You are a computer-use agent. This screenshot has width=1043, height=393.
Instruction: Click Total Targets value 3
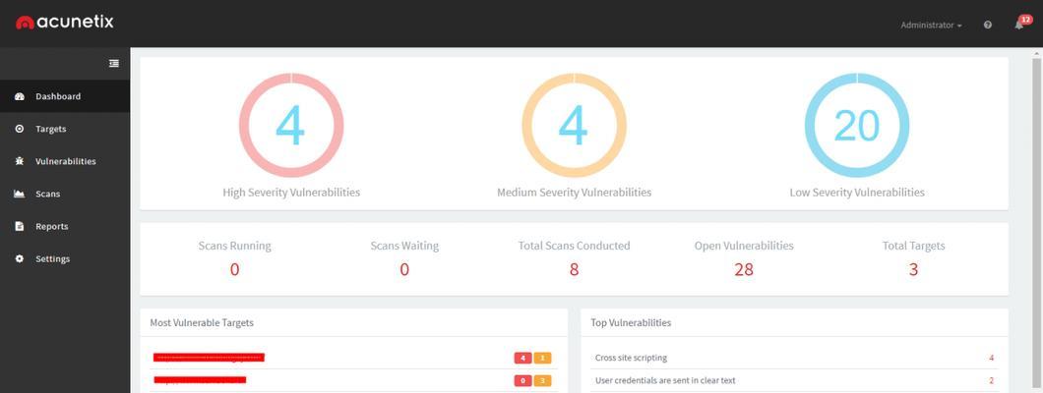click(913, 269)
